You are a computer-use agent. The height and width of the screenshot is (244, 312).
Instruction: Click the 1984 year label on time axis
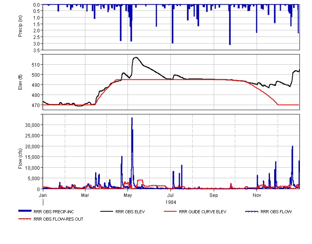171,202
